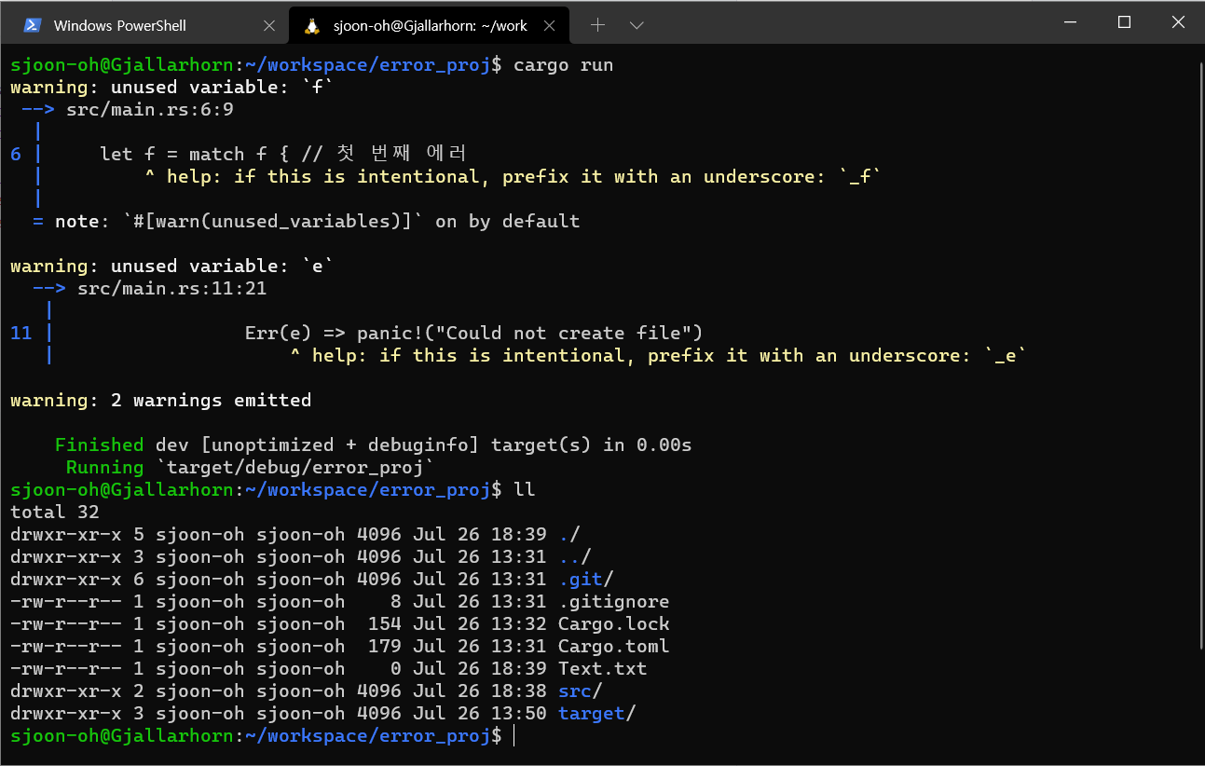Open a new tab with plus button
The width and height of the screenshot is (1205, 766).
coord(598,25)
